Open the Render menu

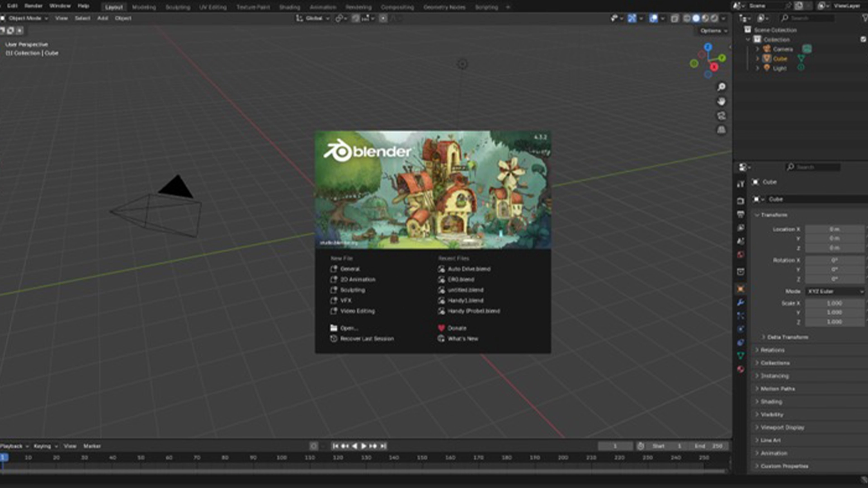click(33, 6)
